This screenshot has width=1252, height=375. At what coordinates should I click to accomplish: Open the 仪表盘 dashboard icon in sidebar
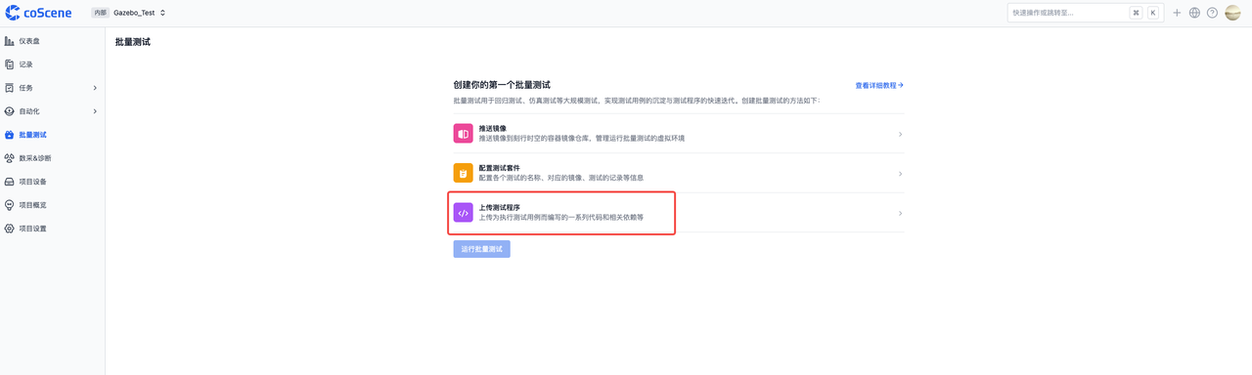click(x=10, y=41)
